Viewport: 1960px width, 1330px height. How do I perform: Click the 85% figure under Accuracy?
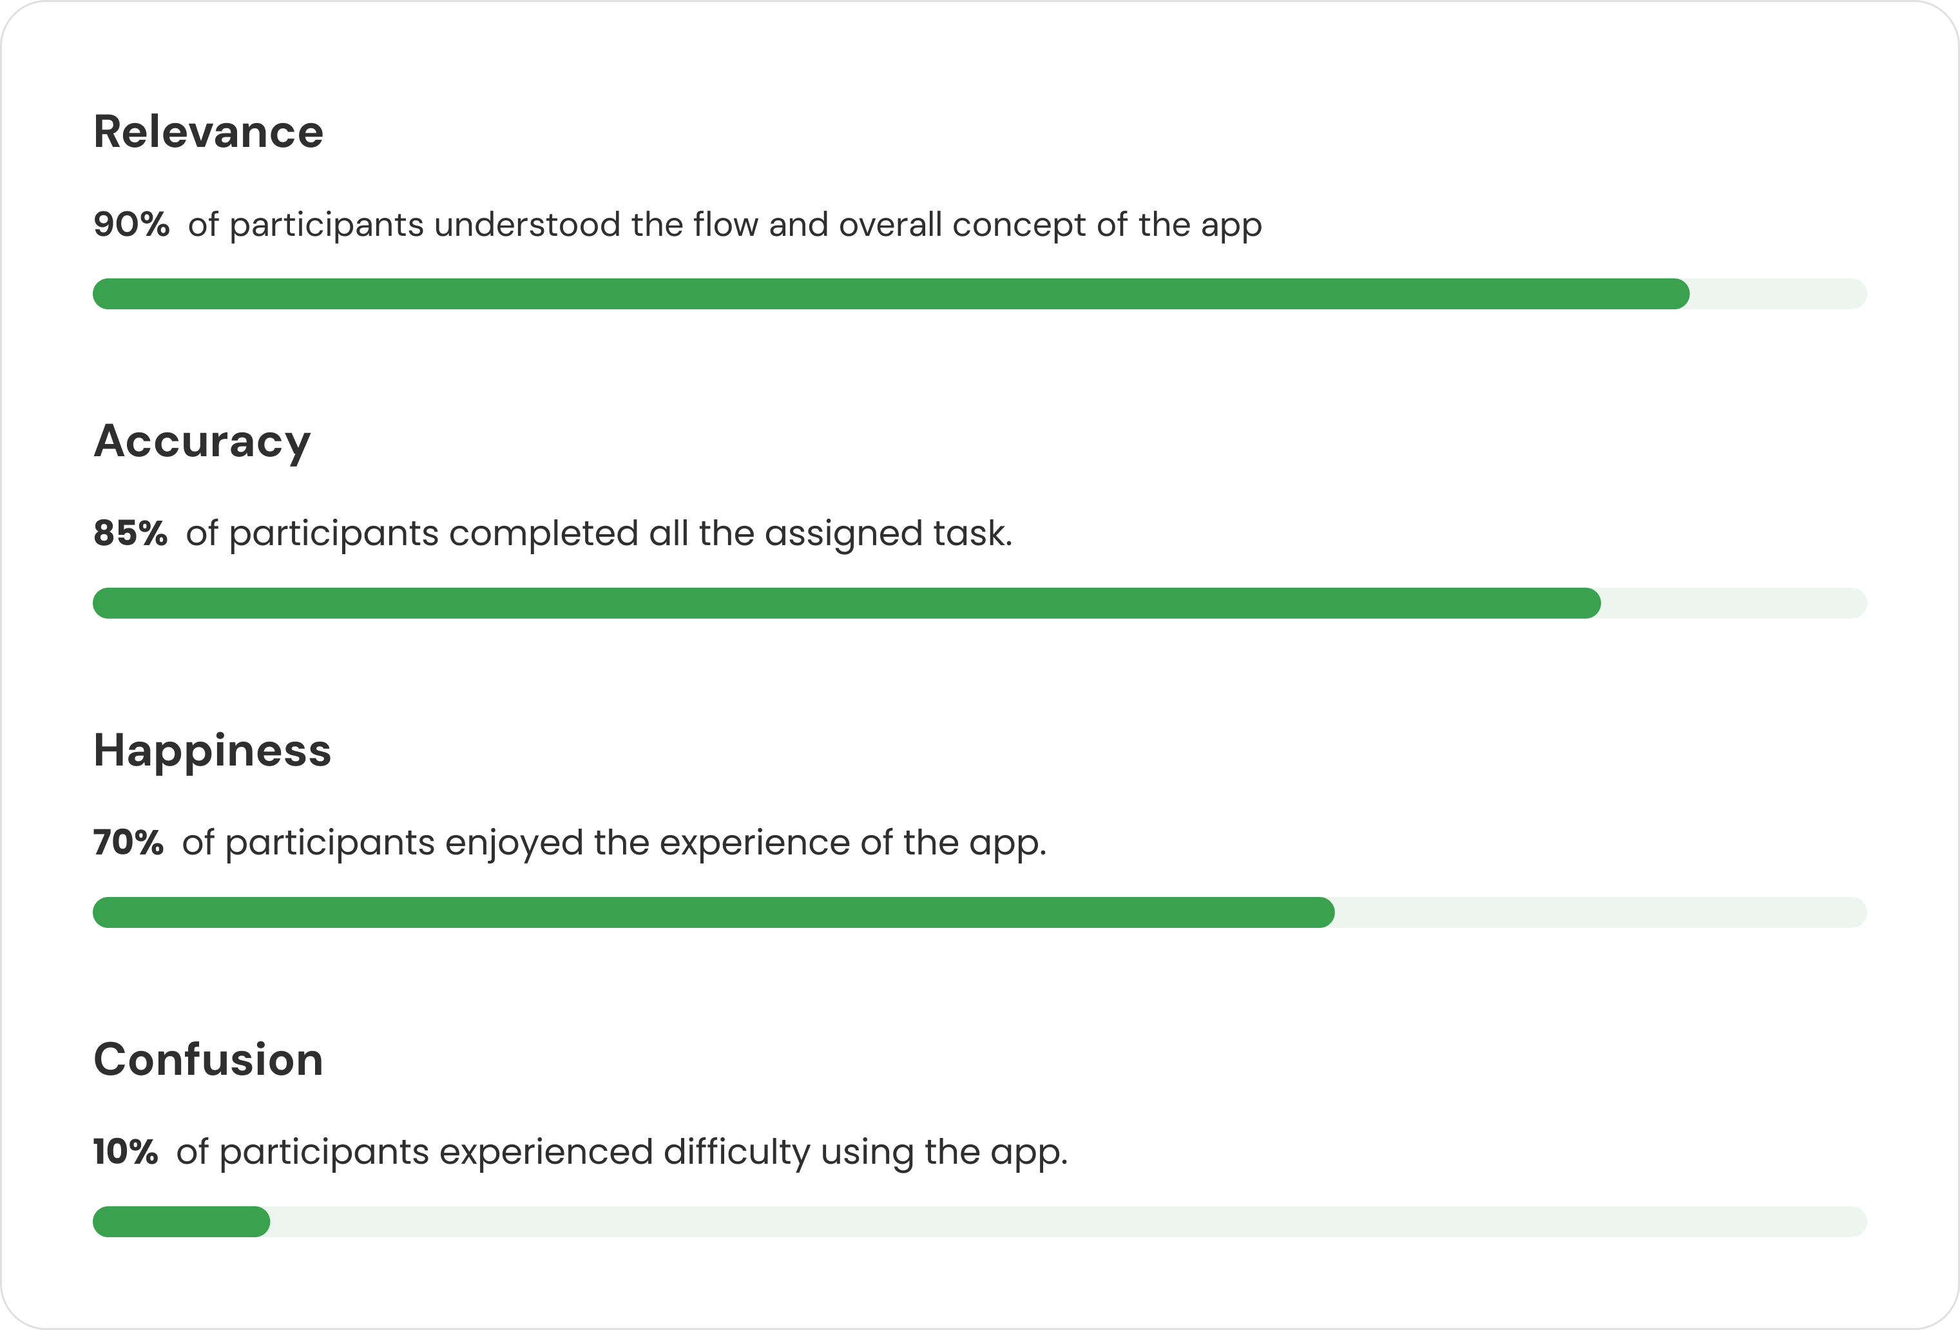pos(131,533)
